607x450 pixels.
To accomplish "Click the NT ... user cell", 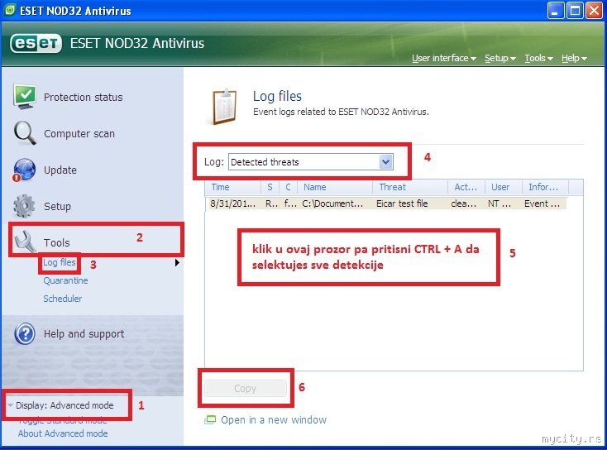I will click(x=499, y=203).
